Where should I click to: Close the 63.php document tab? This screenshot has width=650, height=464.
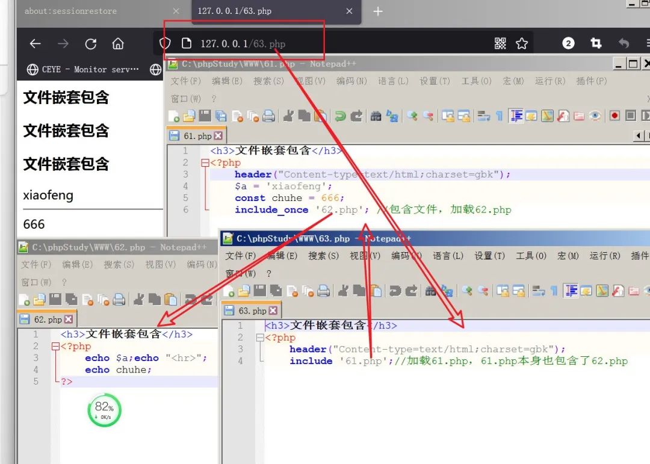pyautogui.click(x=273, y=310)
